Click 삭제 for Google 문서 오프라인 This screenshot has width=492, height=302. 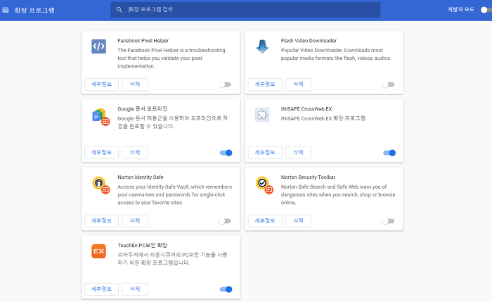(135, 153)
